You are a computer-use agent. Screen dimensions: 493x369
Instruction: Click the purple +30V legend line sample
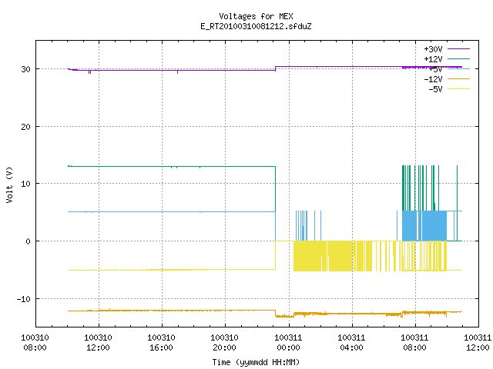click(458, 49)
